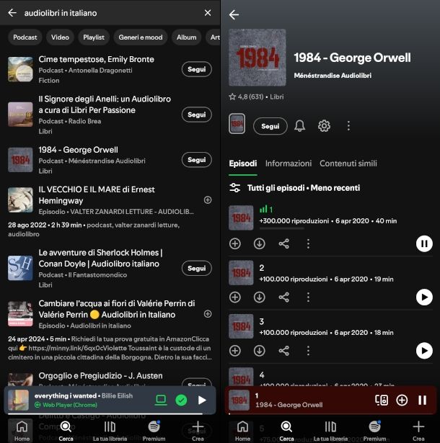Add episode 1 to your library
The width and height of the screenshot is (440, 443).
tap(235, 243)
